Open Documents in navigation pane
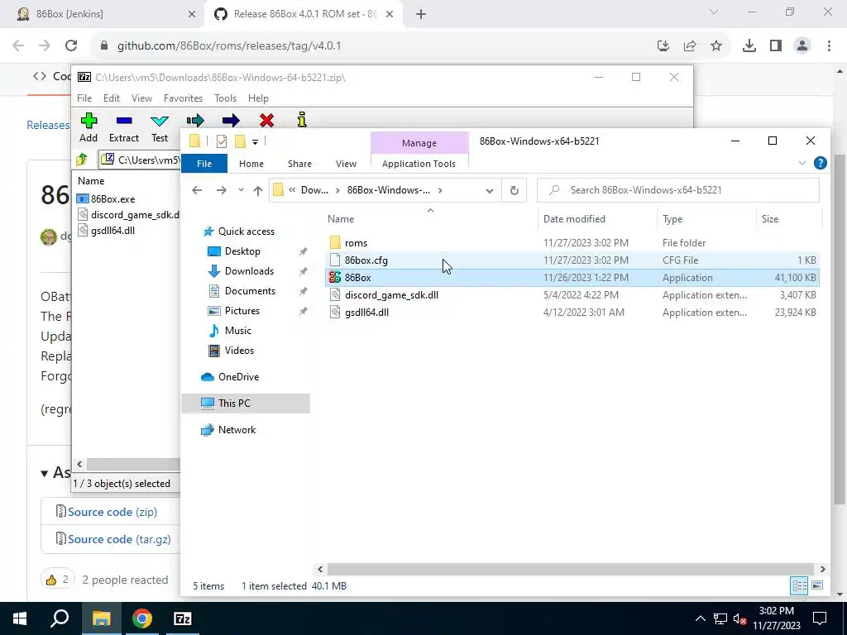Image resolution: width=847 pixels, height=635 pixels. click(250, 291)
